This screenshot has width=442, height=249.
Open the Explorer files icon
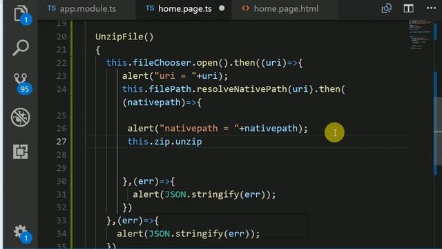tap(20, 13)
